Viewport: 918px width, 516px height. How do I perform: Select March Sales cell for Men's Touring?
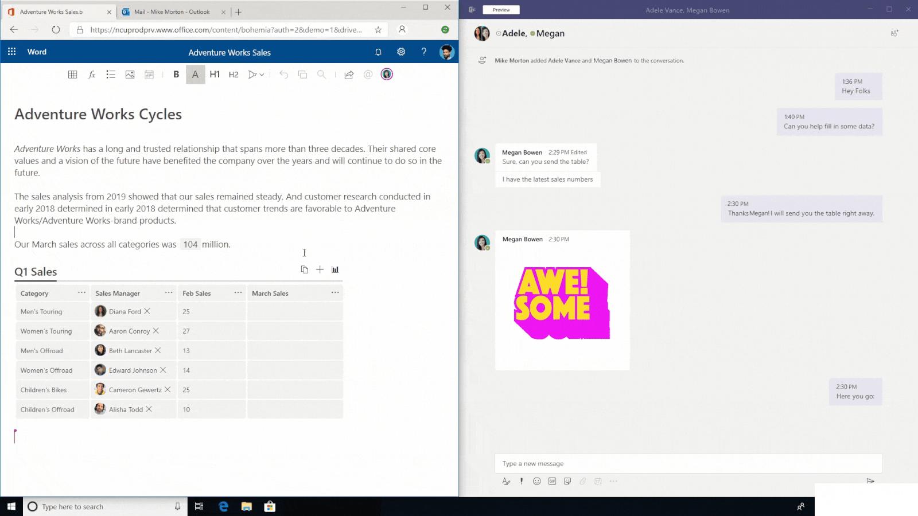pyautogui.click(x=295, y=311)
